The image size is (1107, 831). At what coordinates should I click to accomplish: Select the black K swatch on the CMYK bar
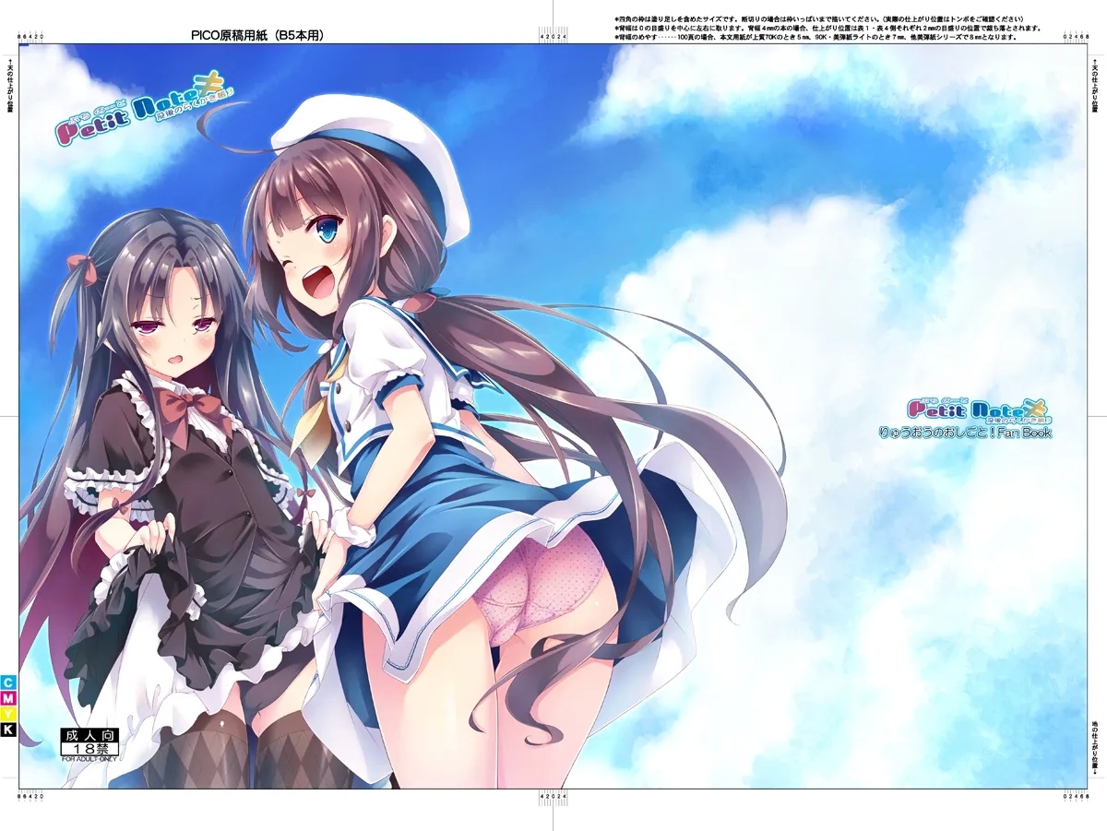tap(9, 727)
